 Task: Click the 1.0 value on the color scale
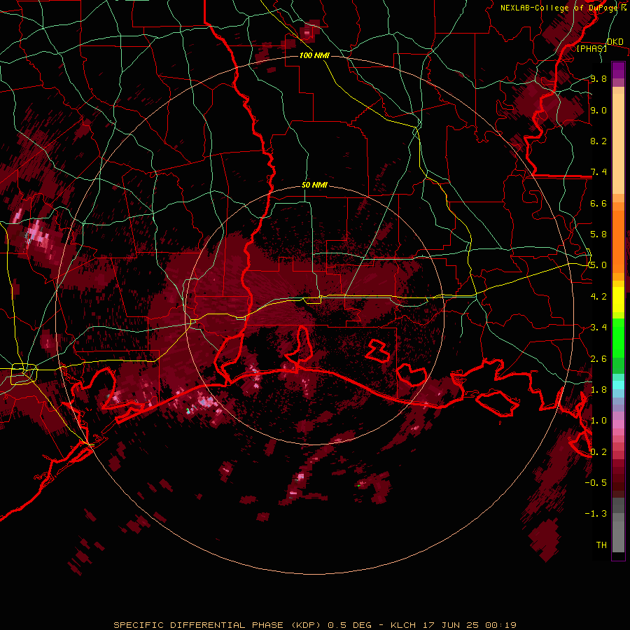598,421
